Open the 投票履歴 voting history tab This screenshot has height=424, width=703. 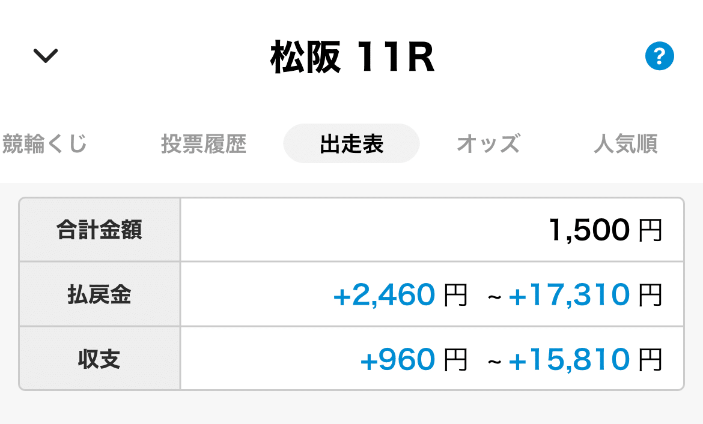point(204,143)
